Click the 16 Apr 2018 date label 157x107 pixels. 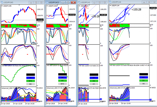pos(114,103)
